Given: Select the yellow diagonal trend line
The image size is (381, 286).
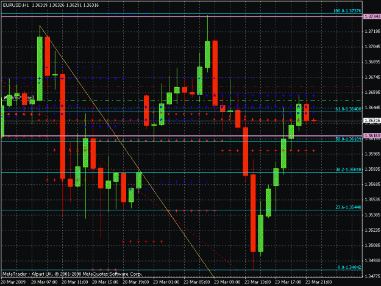Looking at the screenshot, I should click(x=126, y=151).
